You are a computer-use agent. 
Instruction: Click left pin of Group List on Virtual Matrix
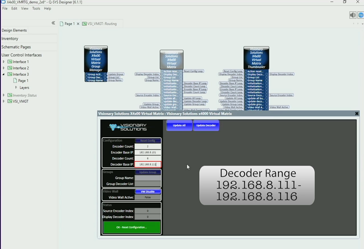[x=162, y=77]
